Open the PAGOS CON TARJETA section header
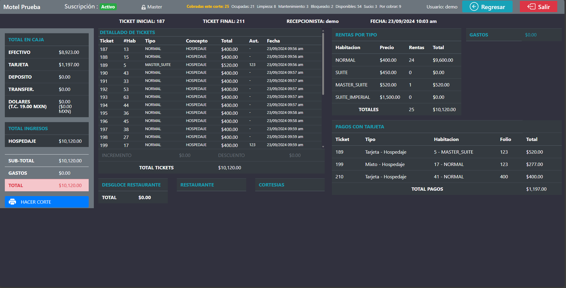 tap(360, 127)
